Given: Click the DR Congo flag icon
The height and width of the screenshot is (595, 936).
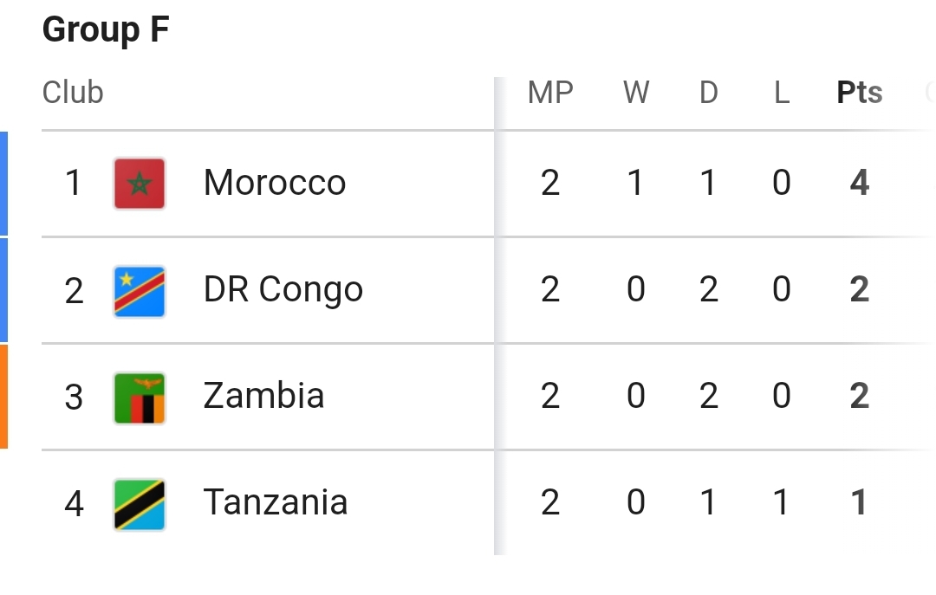Looking at the screenshot, I should (x=139, y=291).
